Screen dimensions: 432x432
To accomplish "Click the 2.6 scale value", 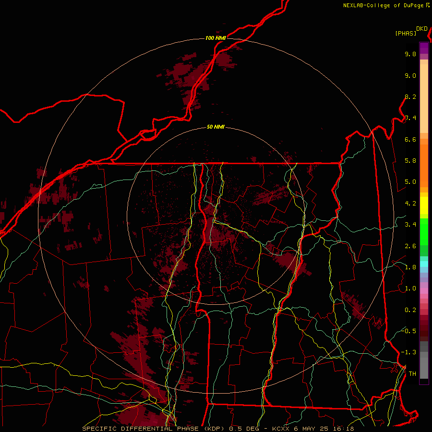I will 410,246.
